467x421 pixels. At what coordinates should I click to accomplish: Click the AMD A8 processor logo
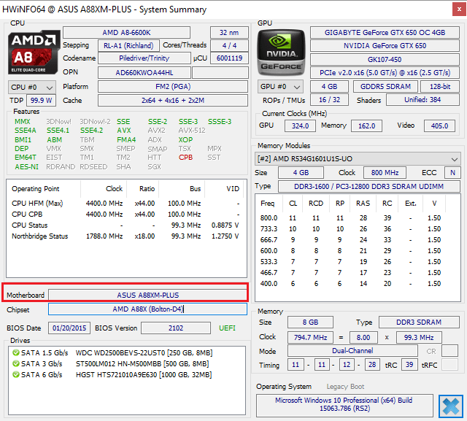(34, 53)
